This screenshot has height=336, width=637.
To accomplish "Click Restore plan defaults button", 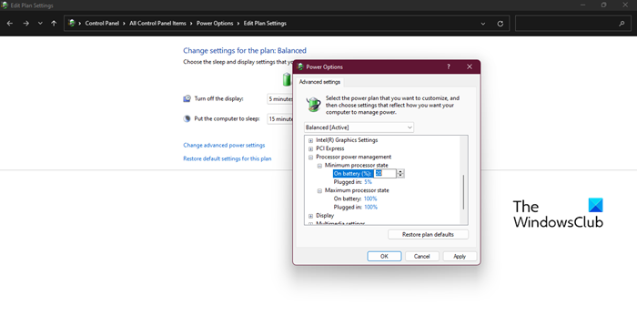I will click(428, 234).
